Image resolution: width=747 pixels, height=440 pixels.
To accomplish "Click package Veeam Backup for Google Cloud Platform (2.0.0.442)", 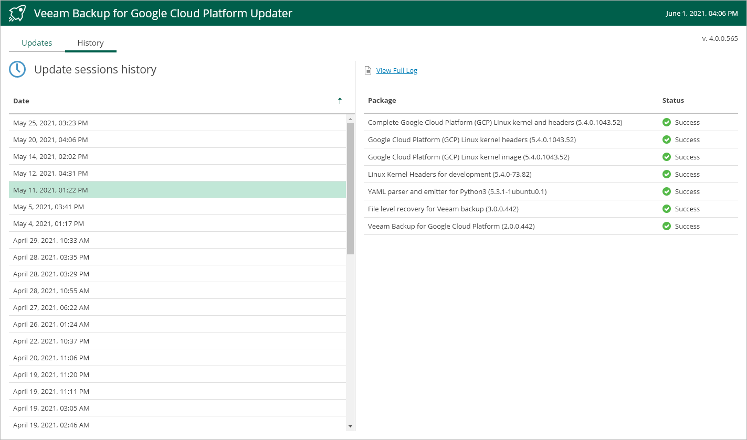I will (451, 226).
